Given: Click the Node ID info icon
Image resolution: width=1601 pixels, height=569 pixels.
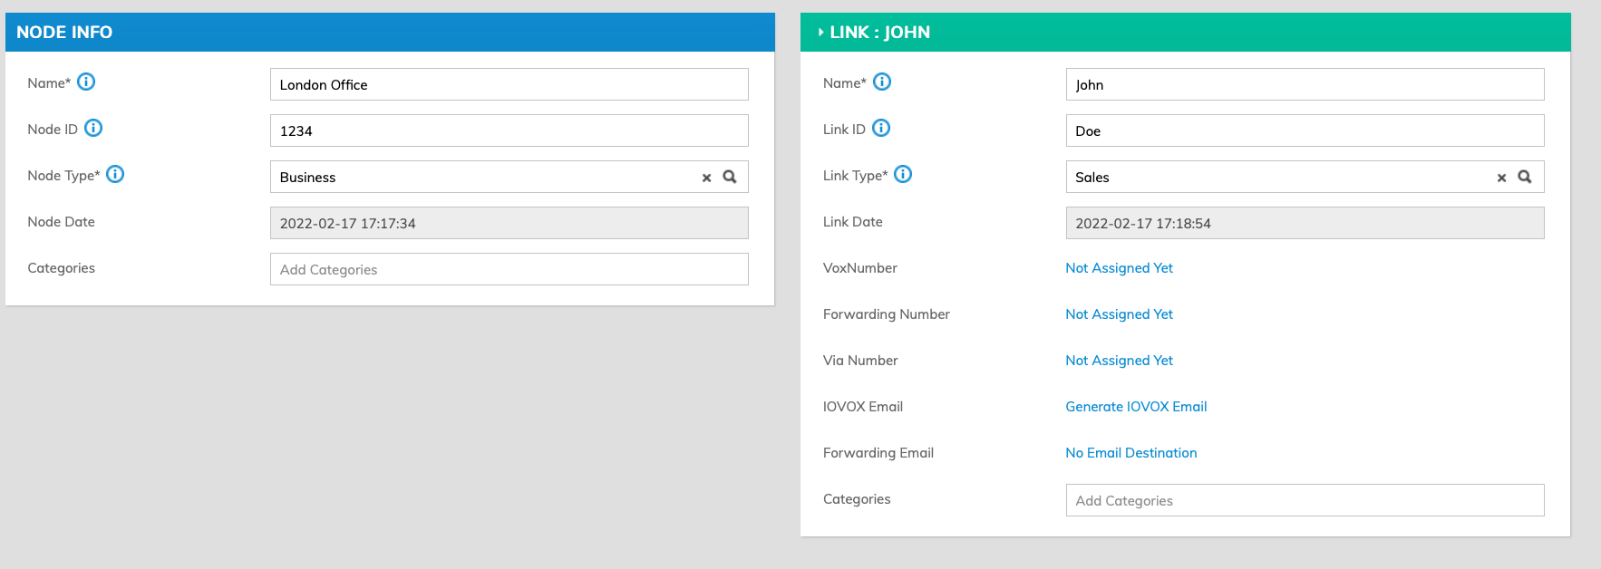Looking at the screenshot, I should pos(93,129).
